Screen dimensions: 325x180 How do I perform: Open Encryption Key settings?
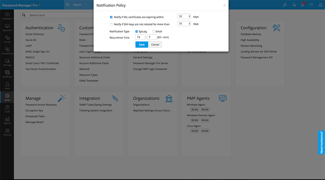(x=34, y=111)
